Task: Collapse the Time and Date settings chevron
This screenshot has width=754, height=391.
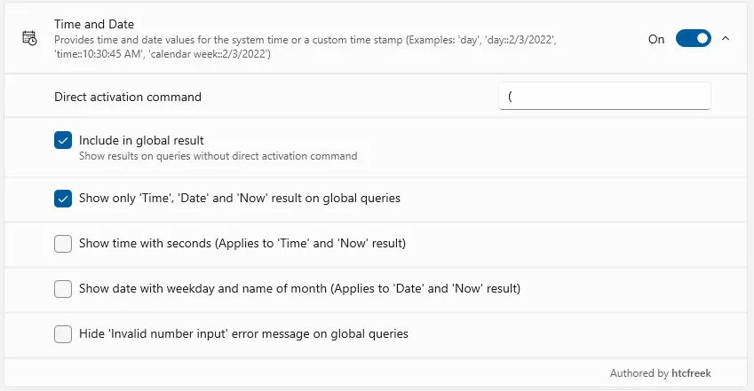Action: coord(726,39)
